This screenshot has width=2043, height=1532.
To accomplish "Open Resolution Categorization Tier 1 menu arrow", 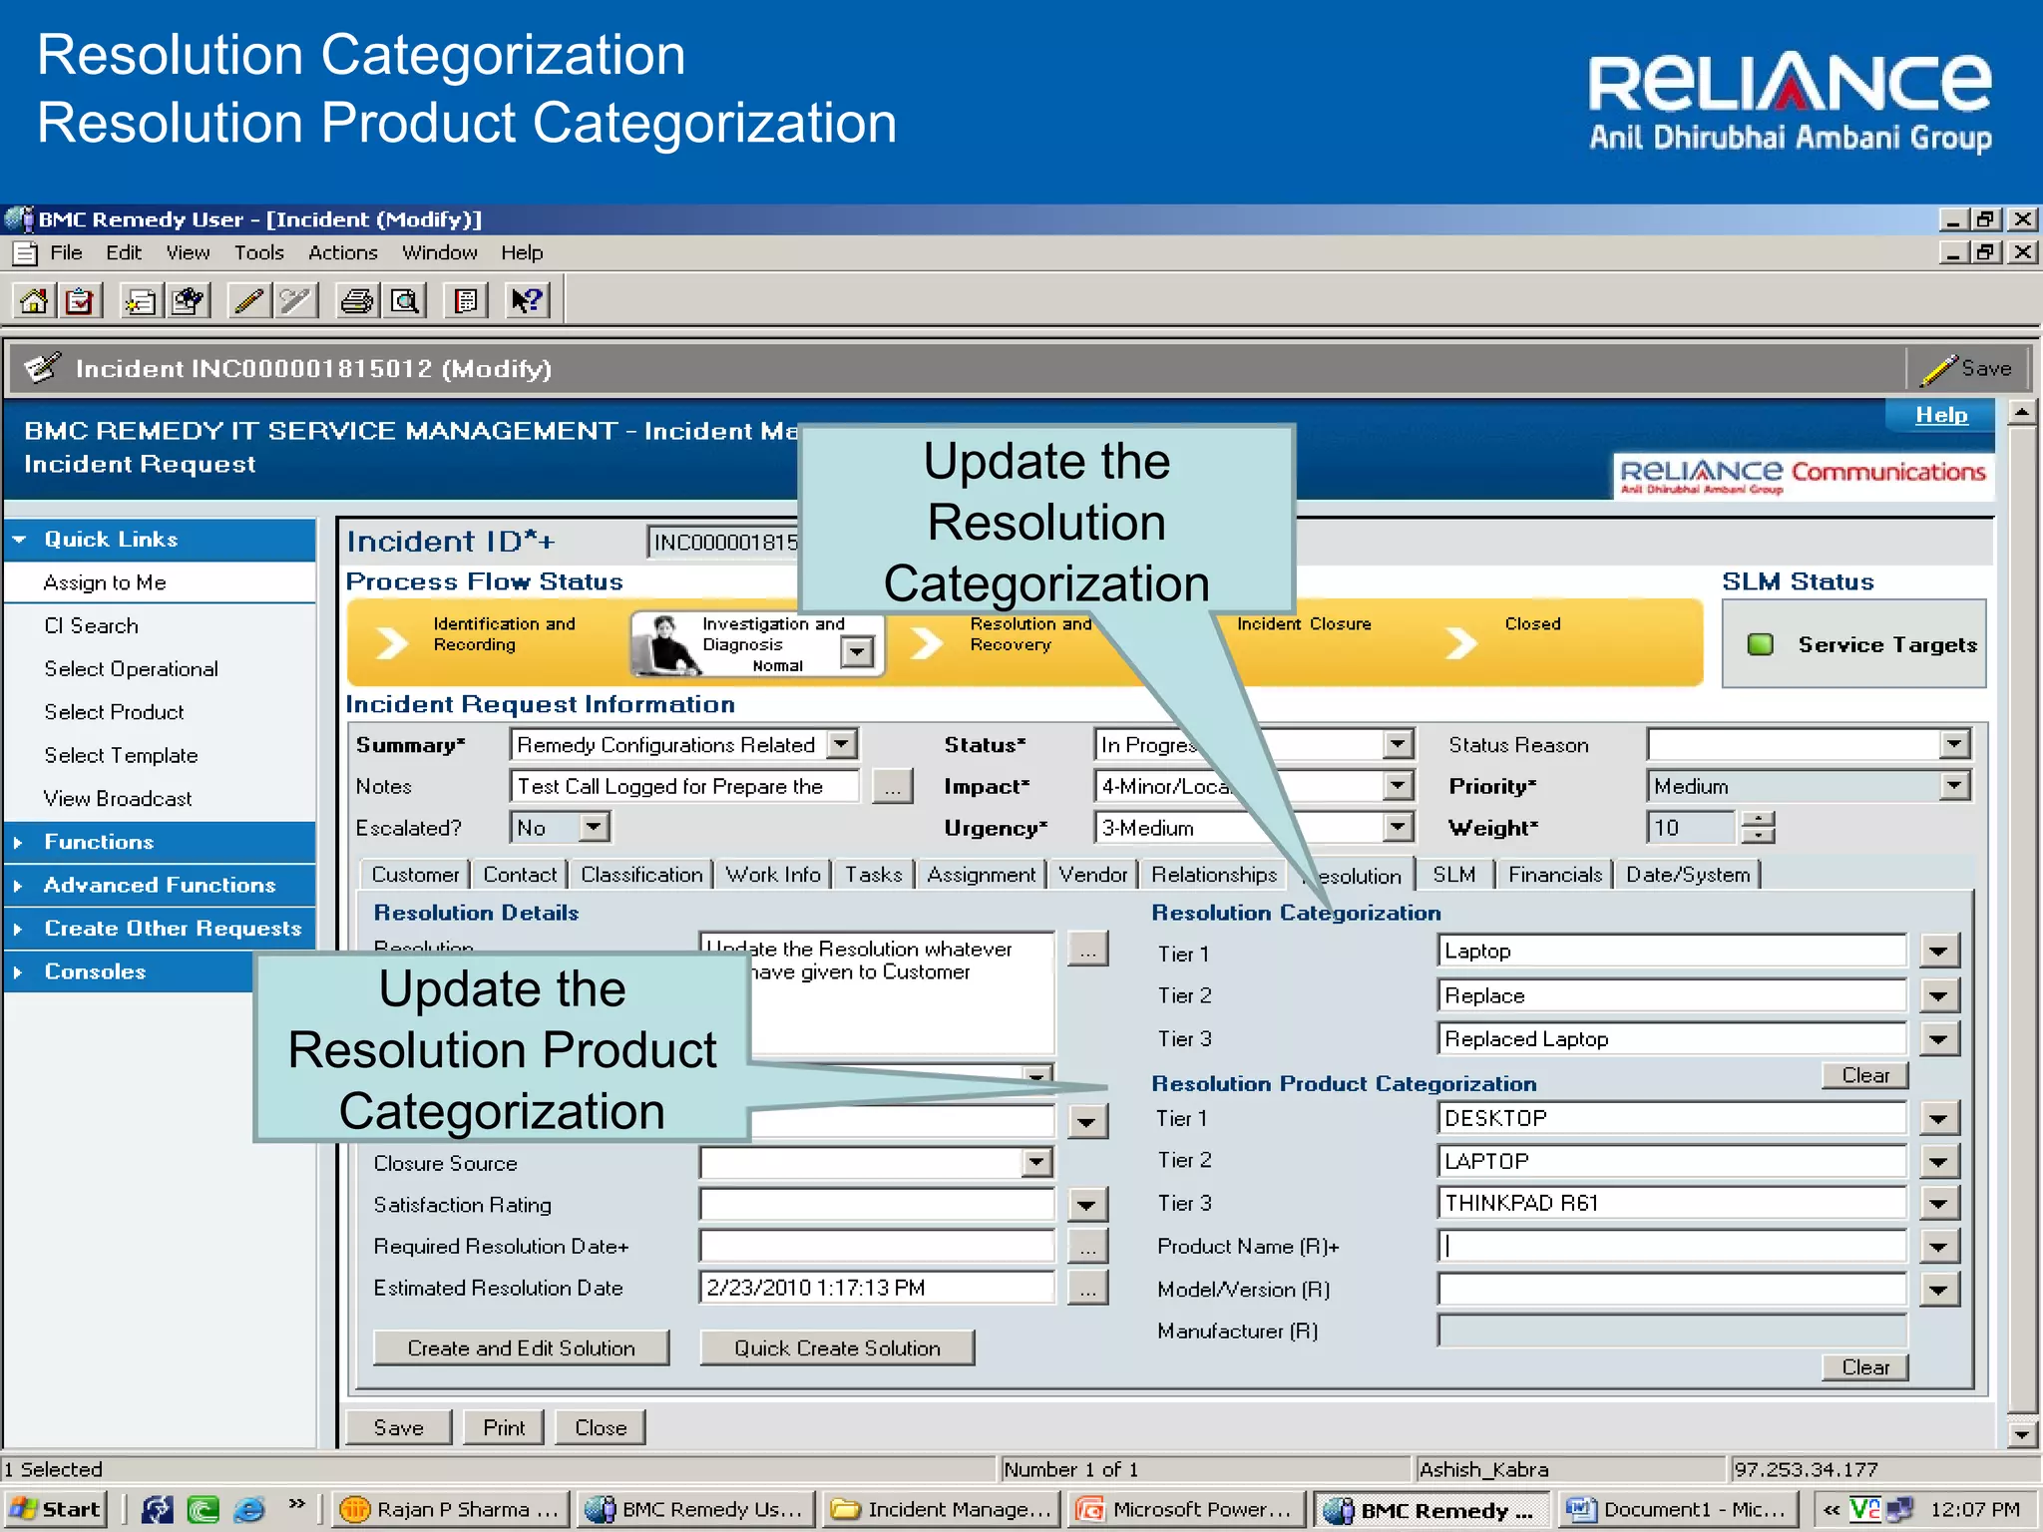I will pyautogui.click(x=1937, y=952).
